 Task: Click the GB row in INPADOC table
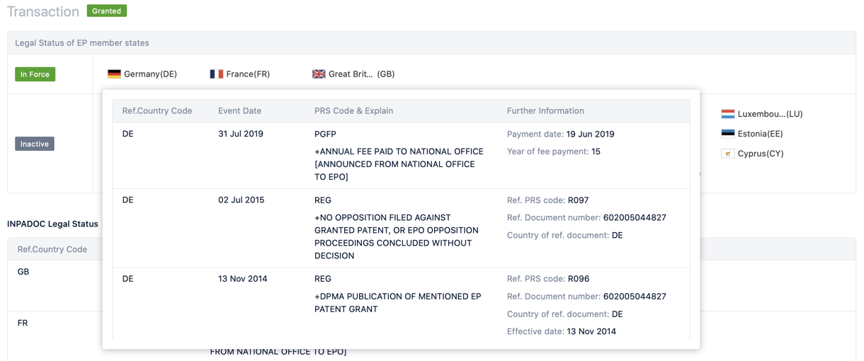tap(23, 272)
